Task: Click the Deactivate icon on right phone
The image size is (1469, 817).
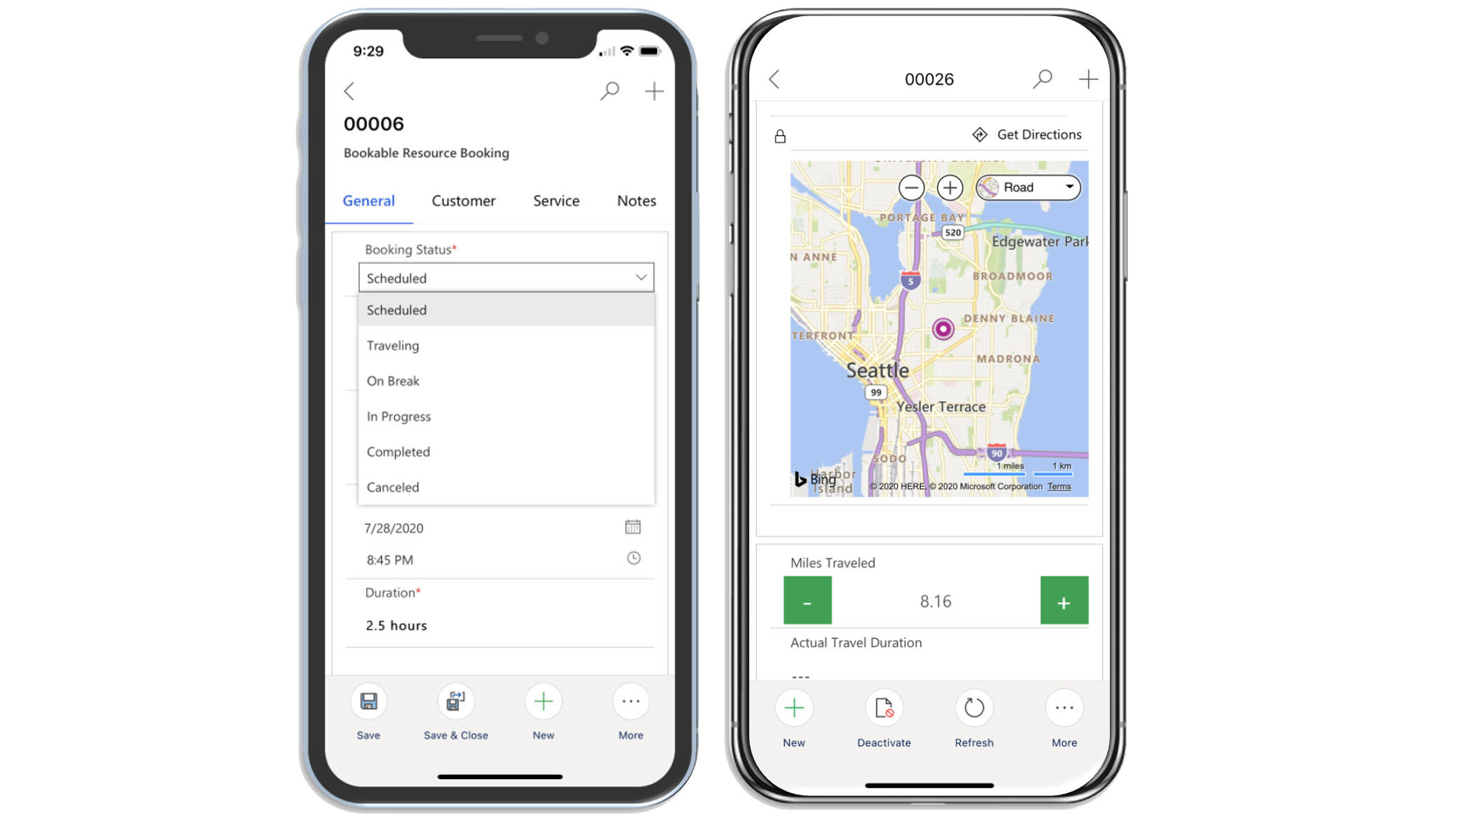Action: [883, 709]
